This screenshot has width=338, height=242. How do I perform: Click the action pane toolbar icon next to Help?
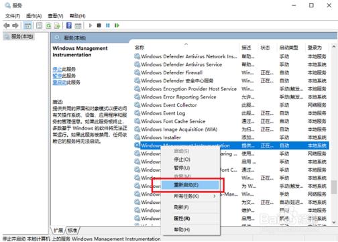78,25
